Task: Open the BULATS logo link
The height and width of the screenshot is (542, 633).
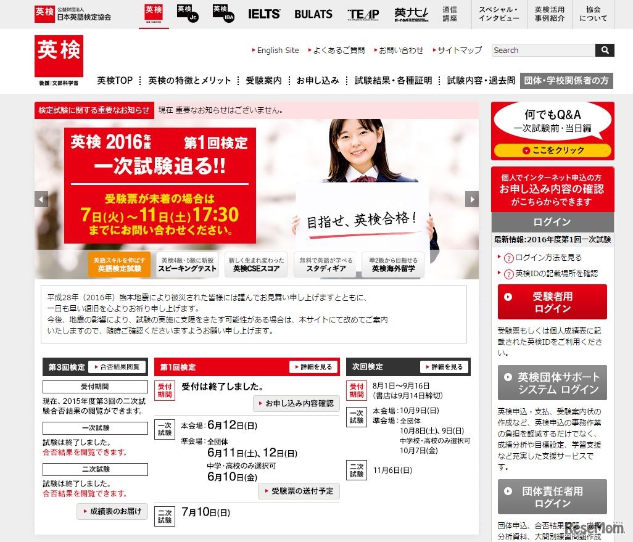Action: pyautogui.click(x=313, y=14)
